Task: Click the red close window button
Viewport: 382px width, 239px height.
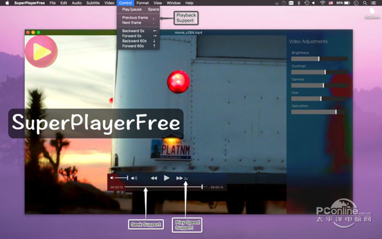Action: [28, 32]
